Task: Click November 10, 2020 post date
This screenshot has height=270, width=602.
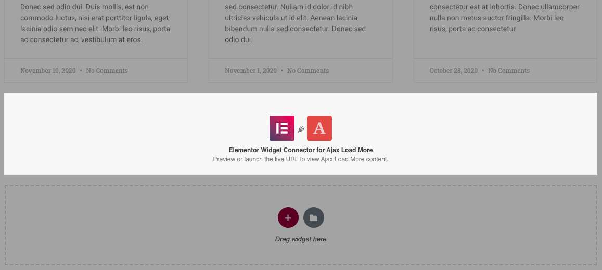Action: click(x=48, y=71)
